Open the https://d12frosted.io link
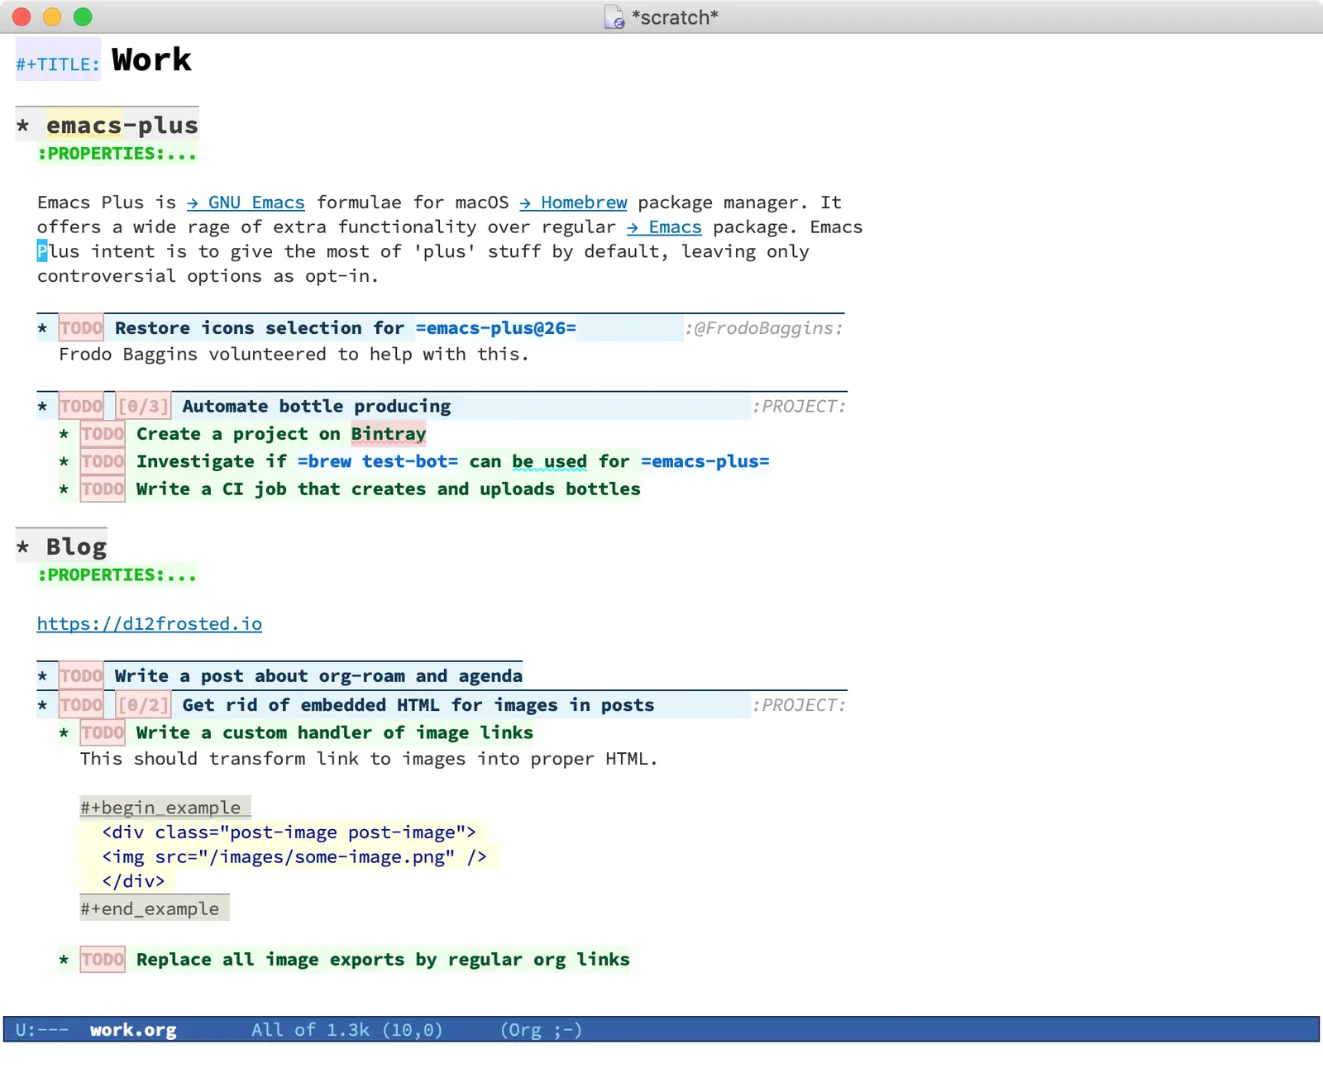The height and width of the screenshot is (1068, 1323). point(150,624)
